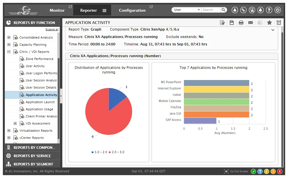
Task: Click the magnifier search icon
Action: (223, 10)
